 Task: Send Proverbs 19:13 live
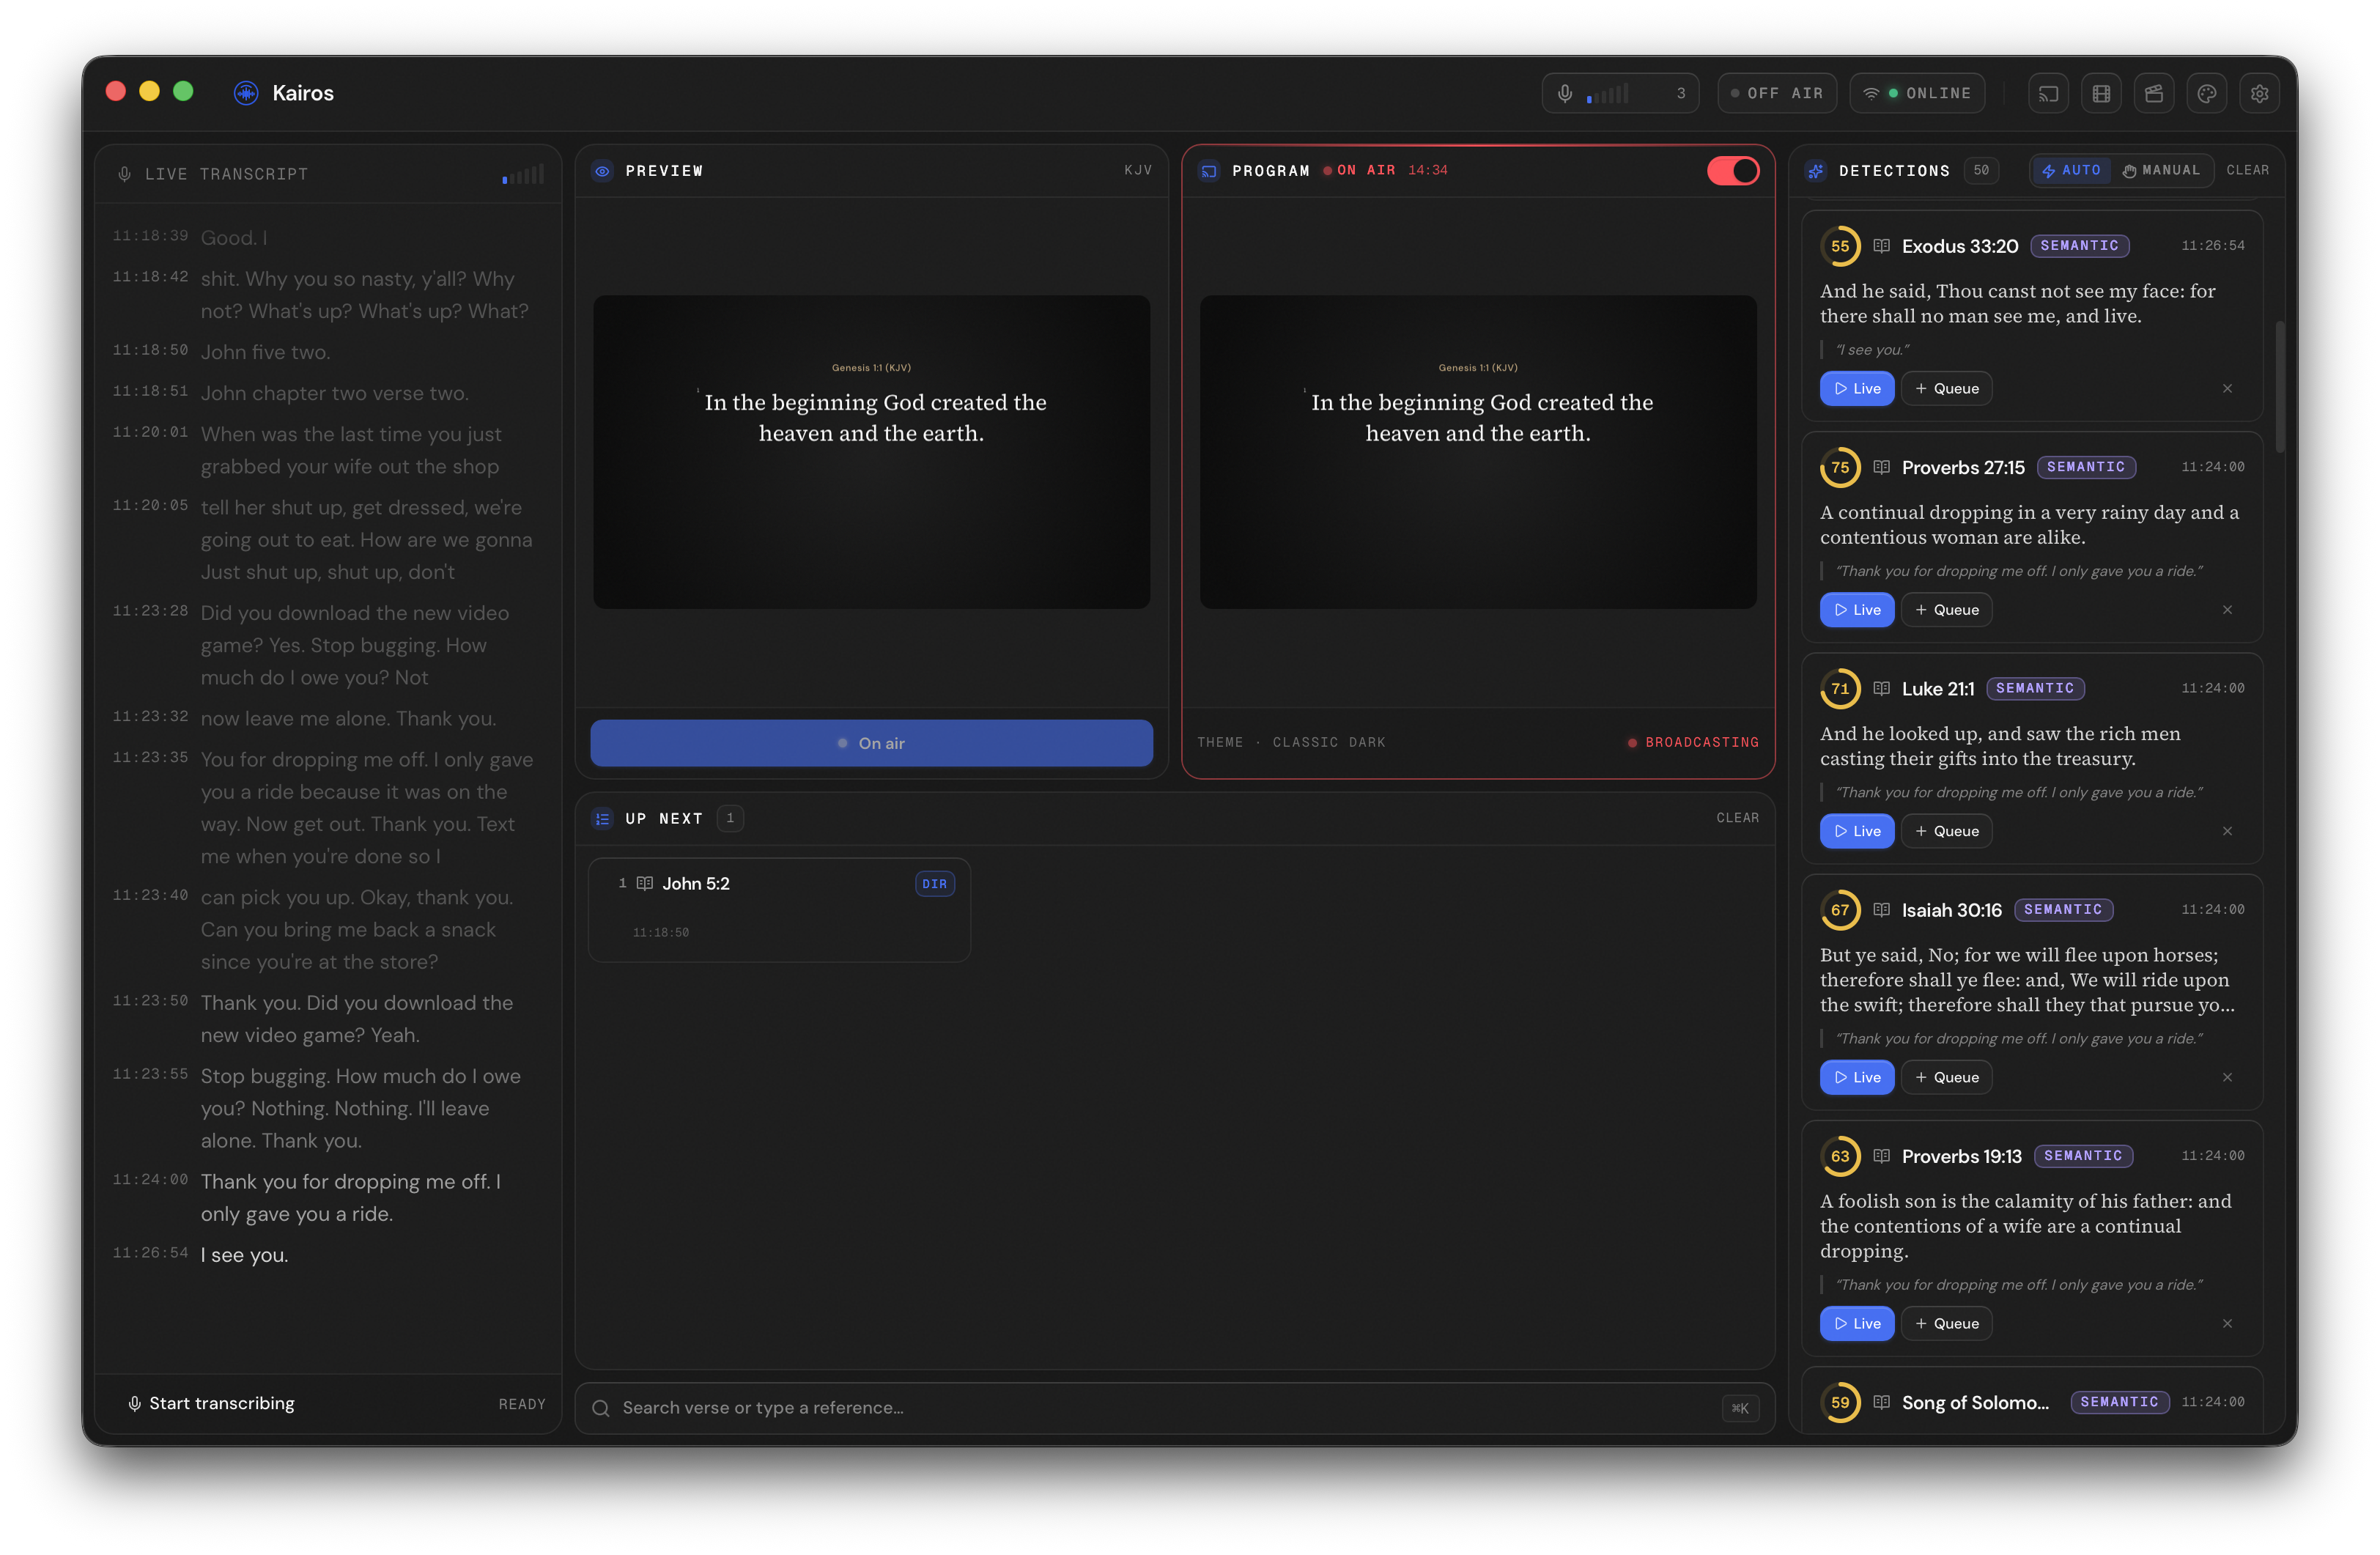pos(1857,1323)
